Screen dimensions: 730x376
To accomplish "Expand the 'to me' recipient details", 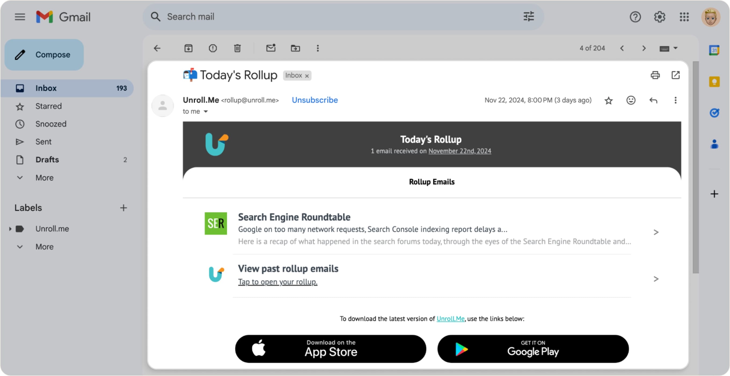I will (x=206, y=111).
